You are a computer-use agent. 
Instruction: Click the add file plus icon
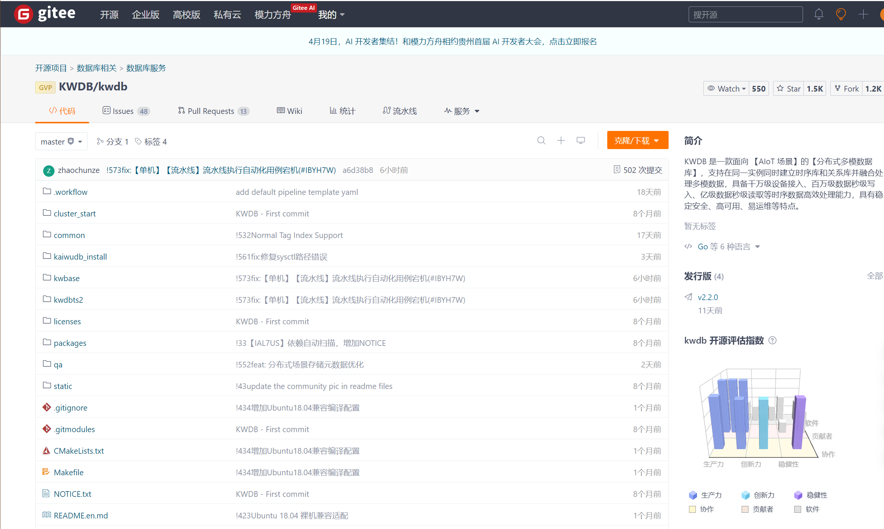point(561,141)
